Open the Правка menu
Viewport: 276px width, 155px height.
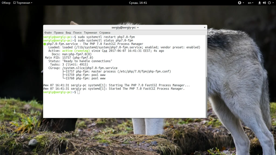tap(58, 33)
